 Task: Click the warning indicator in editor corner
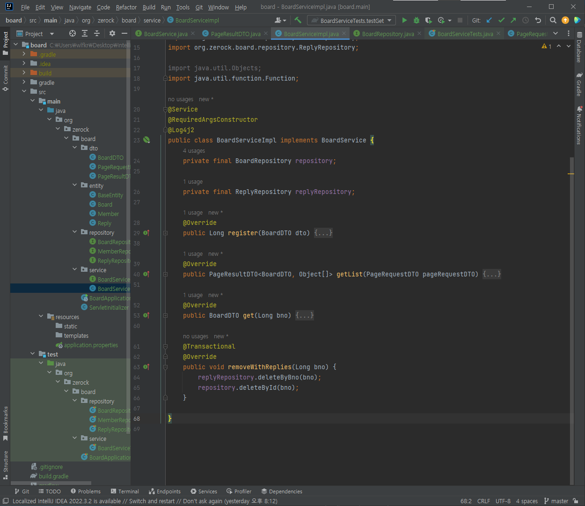(546, 46)
